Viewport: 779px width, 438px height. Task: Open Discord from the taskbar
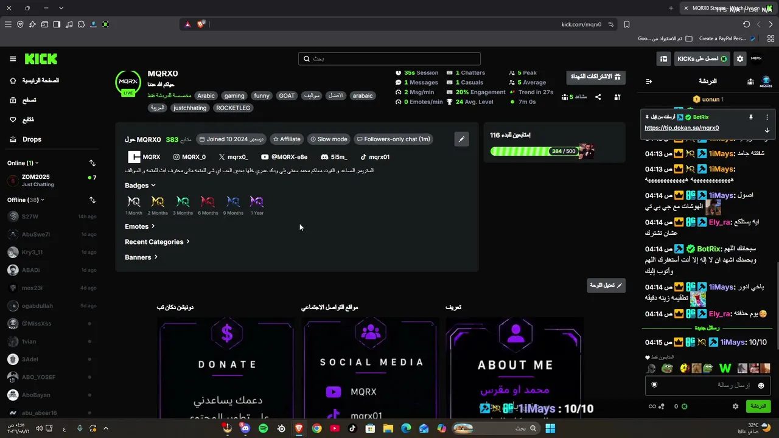tap(245, 428)
